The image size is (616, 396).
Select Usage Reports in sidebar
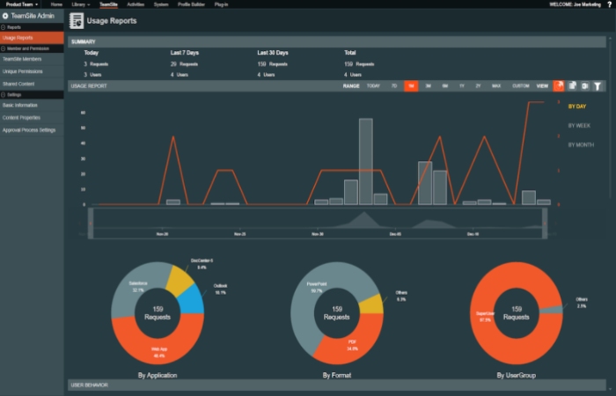tap(32, 38)
